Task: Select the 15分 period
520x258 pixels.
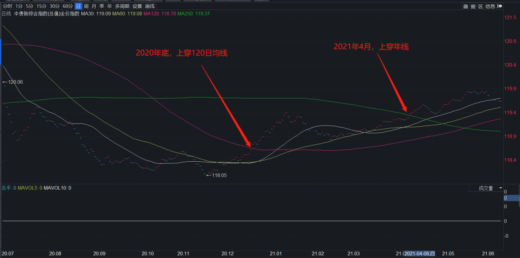Action: pos(41,7)
